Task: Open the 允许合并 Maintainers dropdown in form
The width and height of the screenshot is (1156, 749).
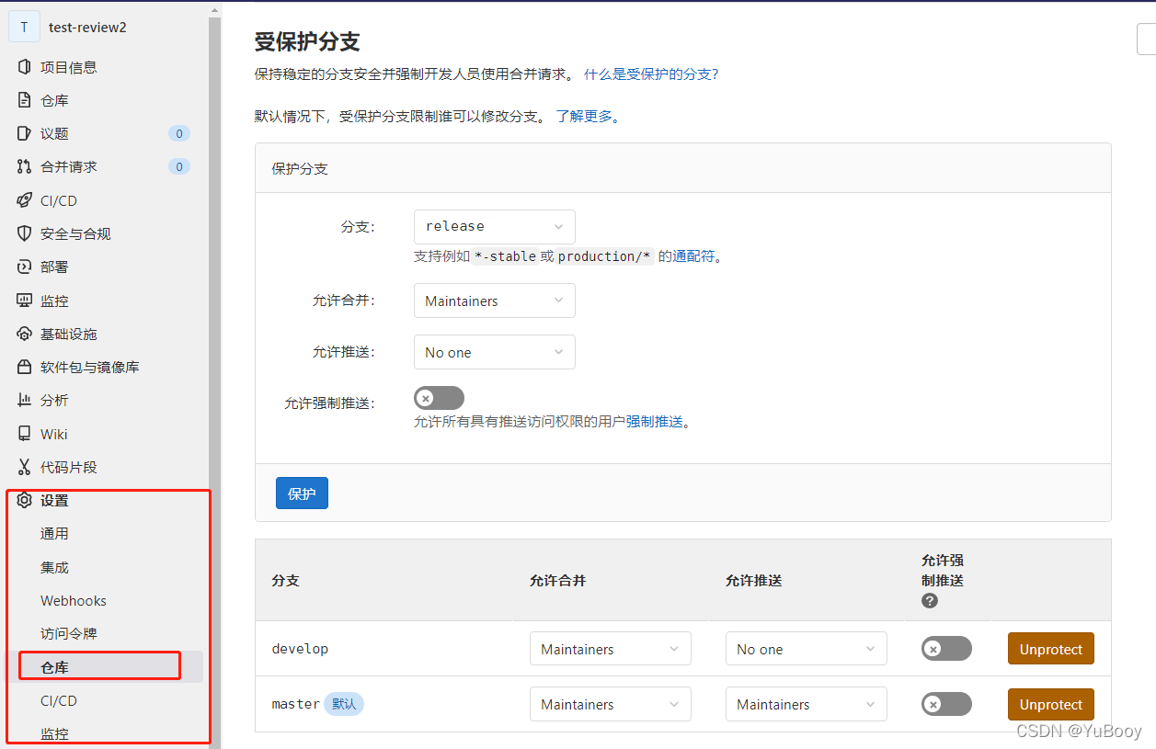Action: [495, 301]
